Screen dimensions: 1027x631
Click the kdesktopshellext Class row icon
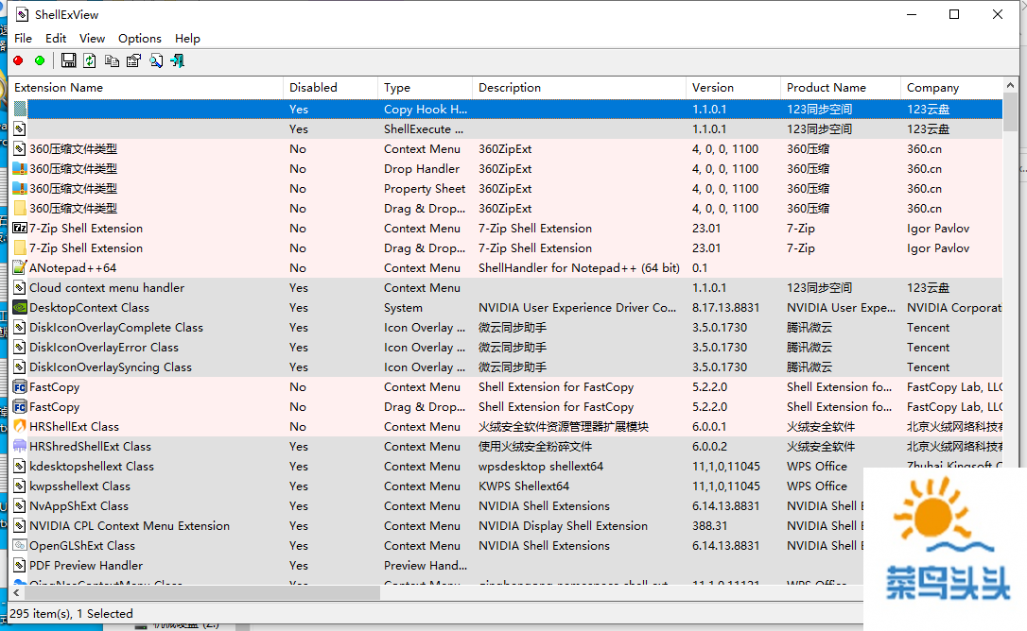(20, 467)
